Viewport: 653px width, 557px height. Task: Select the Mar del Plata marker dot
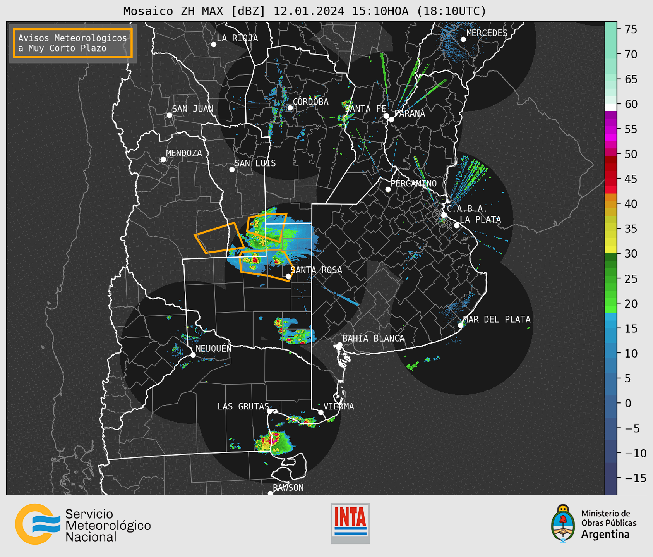coord(461,325)
